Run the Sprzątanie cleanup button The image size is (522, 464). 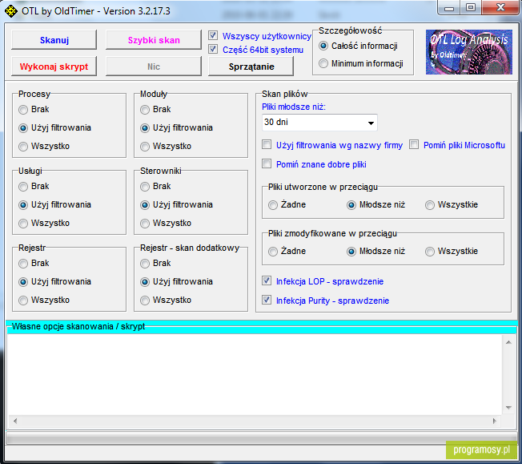pos(251,67)
